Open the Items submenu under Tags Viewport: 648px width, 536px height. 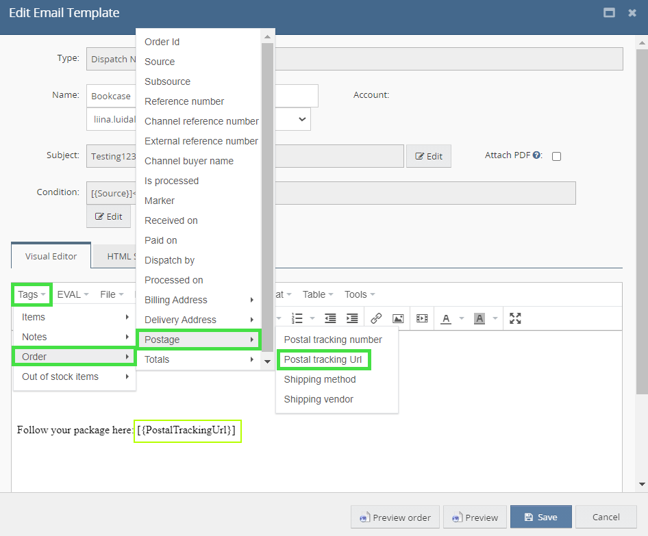[x=75, y=317]
